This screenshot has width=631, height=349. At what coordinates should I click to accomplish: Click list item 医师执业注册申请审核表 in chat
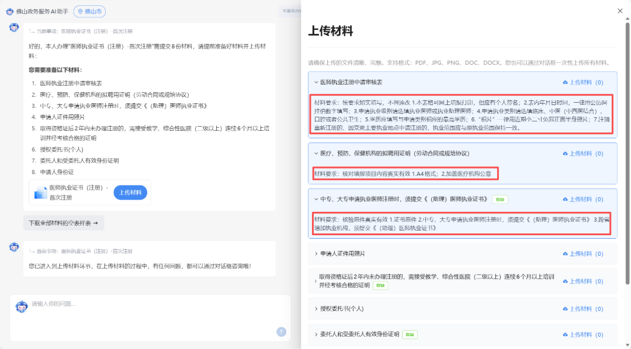[71, 83]
